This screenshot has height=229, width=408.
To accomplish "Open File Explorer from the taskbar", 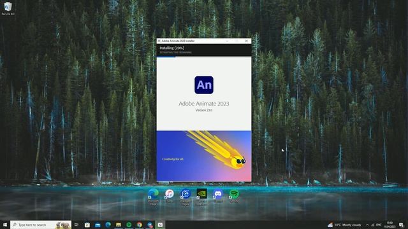I will pyautogui.click(x=119, y=225).
